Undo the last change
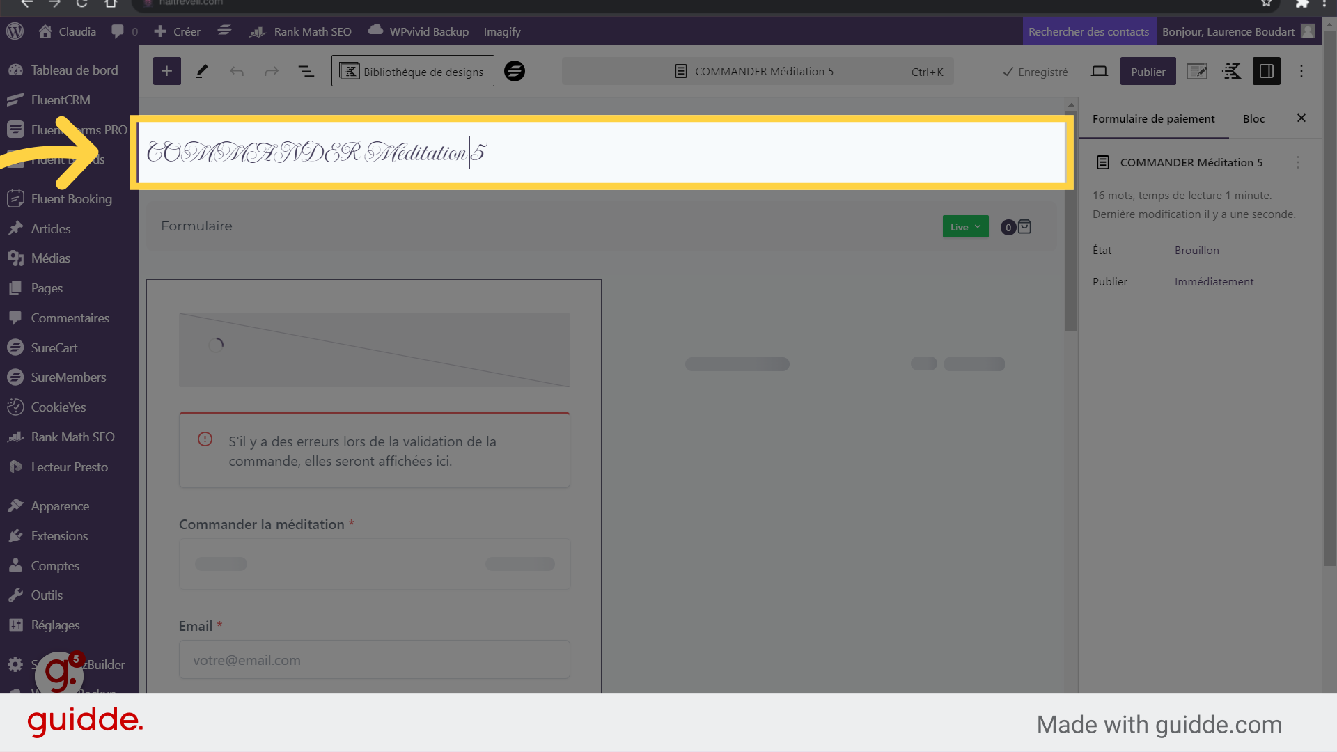 point(237,71)
